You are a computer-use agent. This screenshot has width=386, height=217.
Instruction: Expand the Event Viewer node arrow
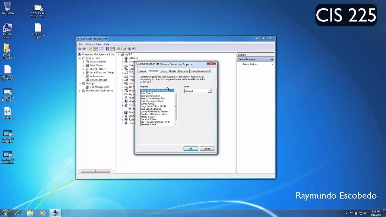pos(84,65)
